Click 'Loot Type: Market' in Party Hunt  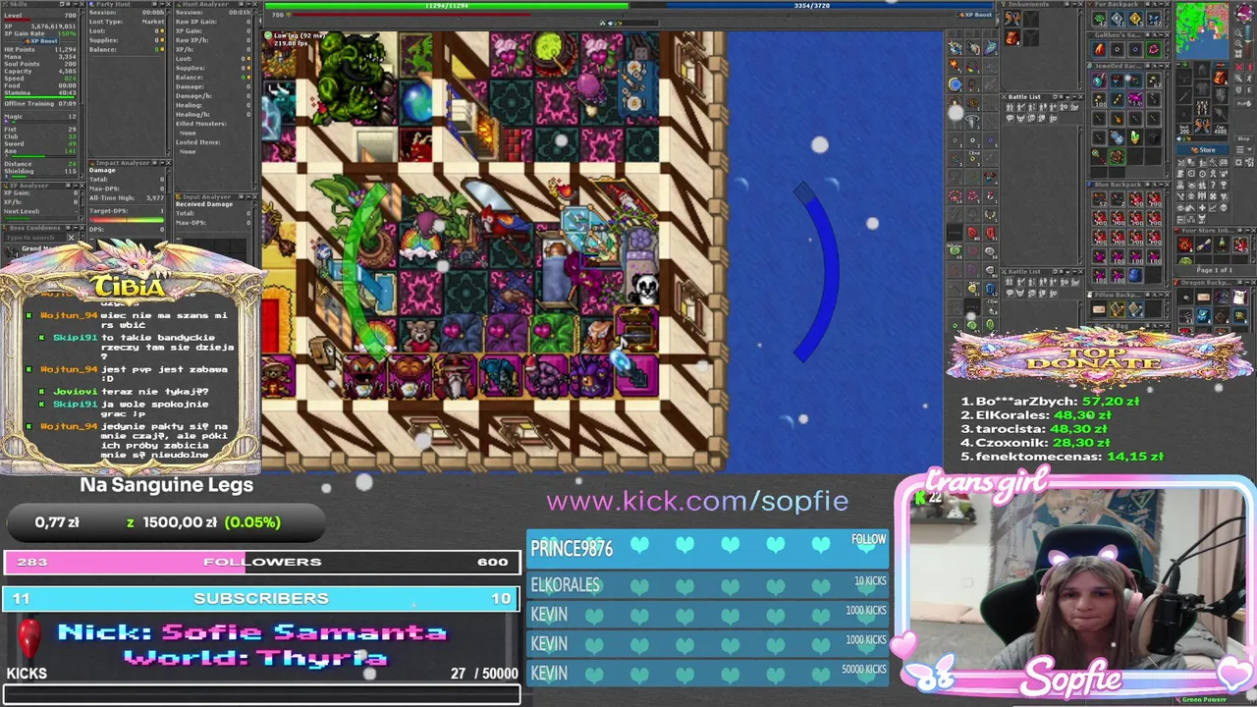pos(127,22)
